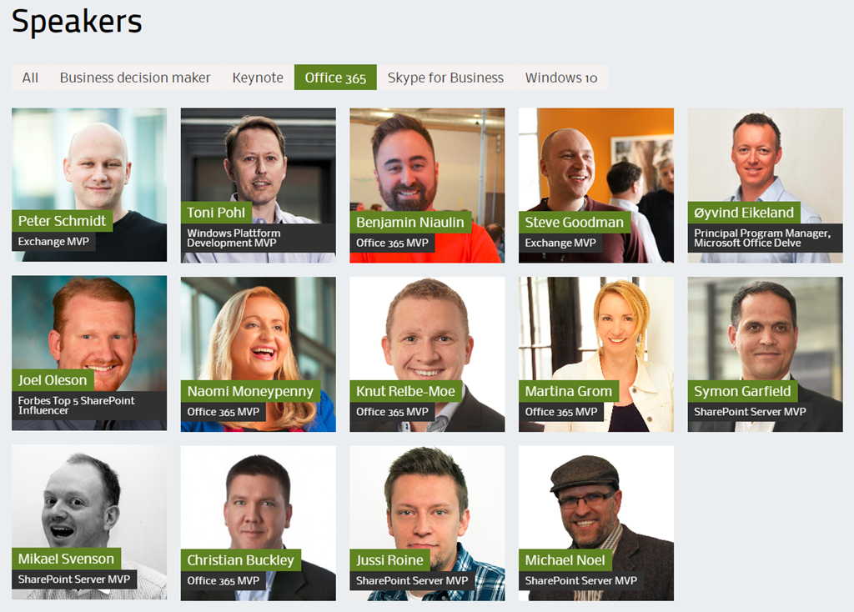Open the Keynote speakers tab

click(258, 78)
